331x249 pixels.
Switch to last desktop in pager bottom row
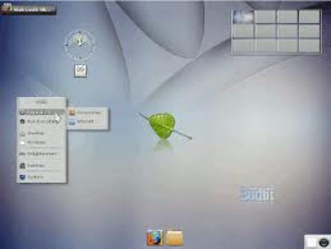tap(309, 45)
